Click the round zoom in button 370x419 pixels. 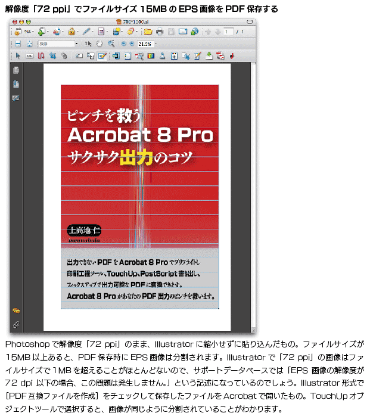point(132,44)
